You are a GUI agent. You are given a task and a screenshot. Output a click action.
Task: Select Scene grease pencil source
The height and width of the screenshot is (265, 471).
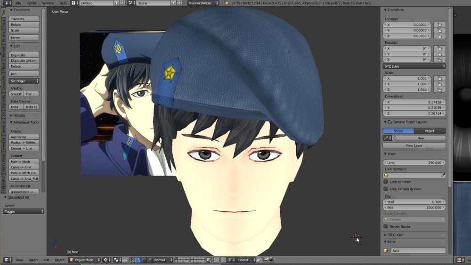coord(398,131)
